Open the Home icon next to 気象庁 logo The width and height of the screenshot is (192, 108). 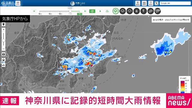coord(18,3)
